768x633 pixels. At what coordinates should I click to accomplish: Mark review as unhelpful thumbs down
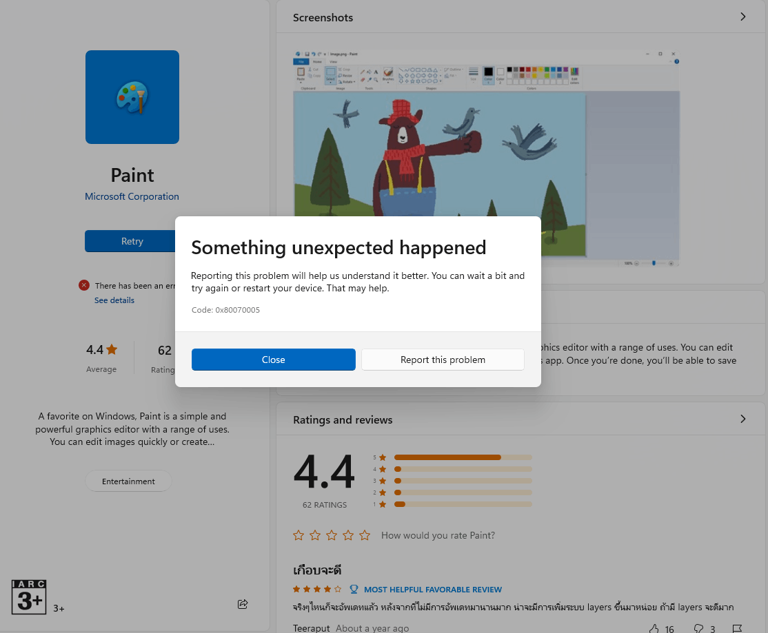click(698, 628)
